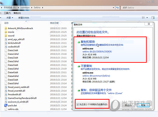Open the 工具(T) menu
Viewport: 158px width, 117px height.
click(7, 13)
